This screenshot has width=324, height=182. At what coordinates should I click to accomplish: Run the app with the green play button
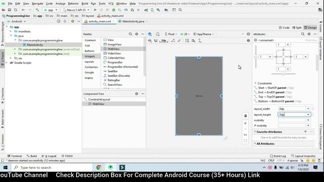pos(95,10)
